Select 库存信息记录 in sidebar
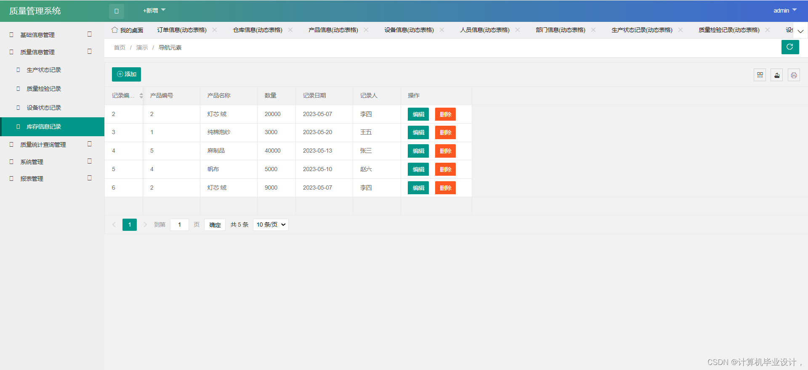This screenshot has width=808, height=370. pos(52,127)
